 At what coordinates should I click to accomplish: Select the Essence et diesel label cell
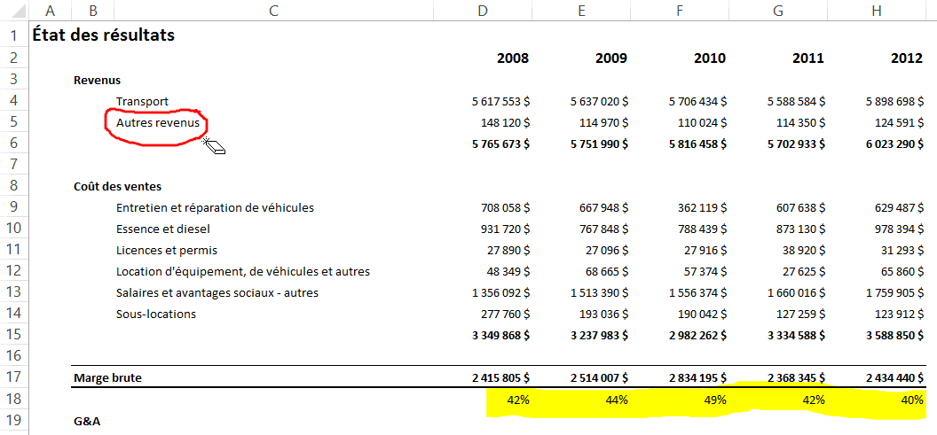tap(163, 229)
